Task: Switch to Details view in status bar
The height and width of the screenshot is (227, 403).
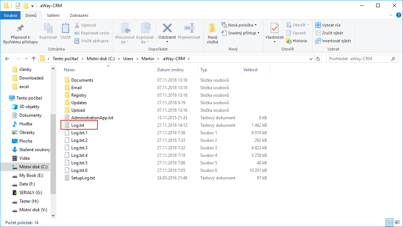Action: coord(390,222)
